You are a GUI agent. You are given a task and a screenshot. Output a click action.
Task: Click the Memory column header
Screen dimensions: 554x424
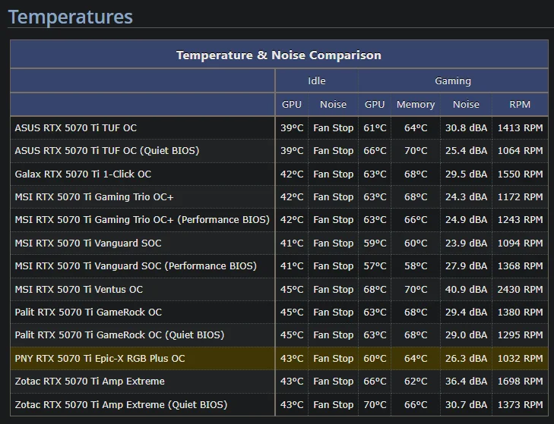coord(416,105)
